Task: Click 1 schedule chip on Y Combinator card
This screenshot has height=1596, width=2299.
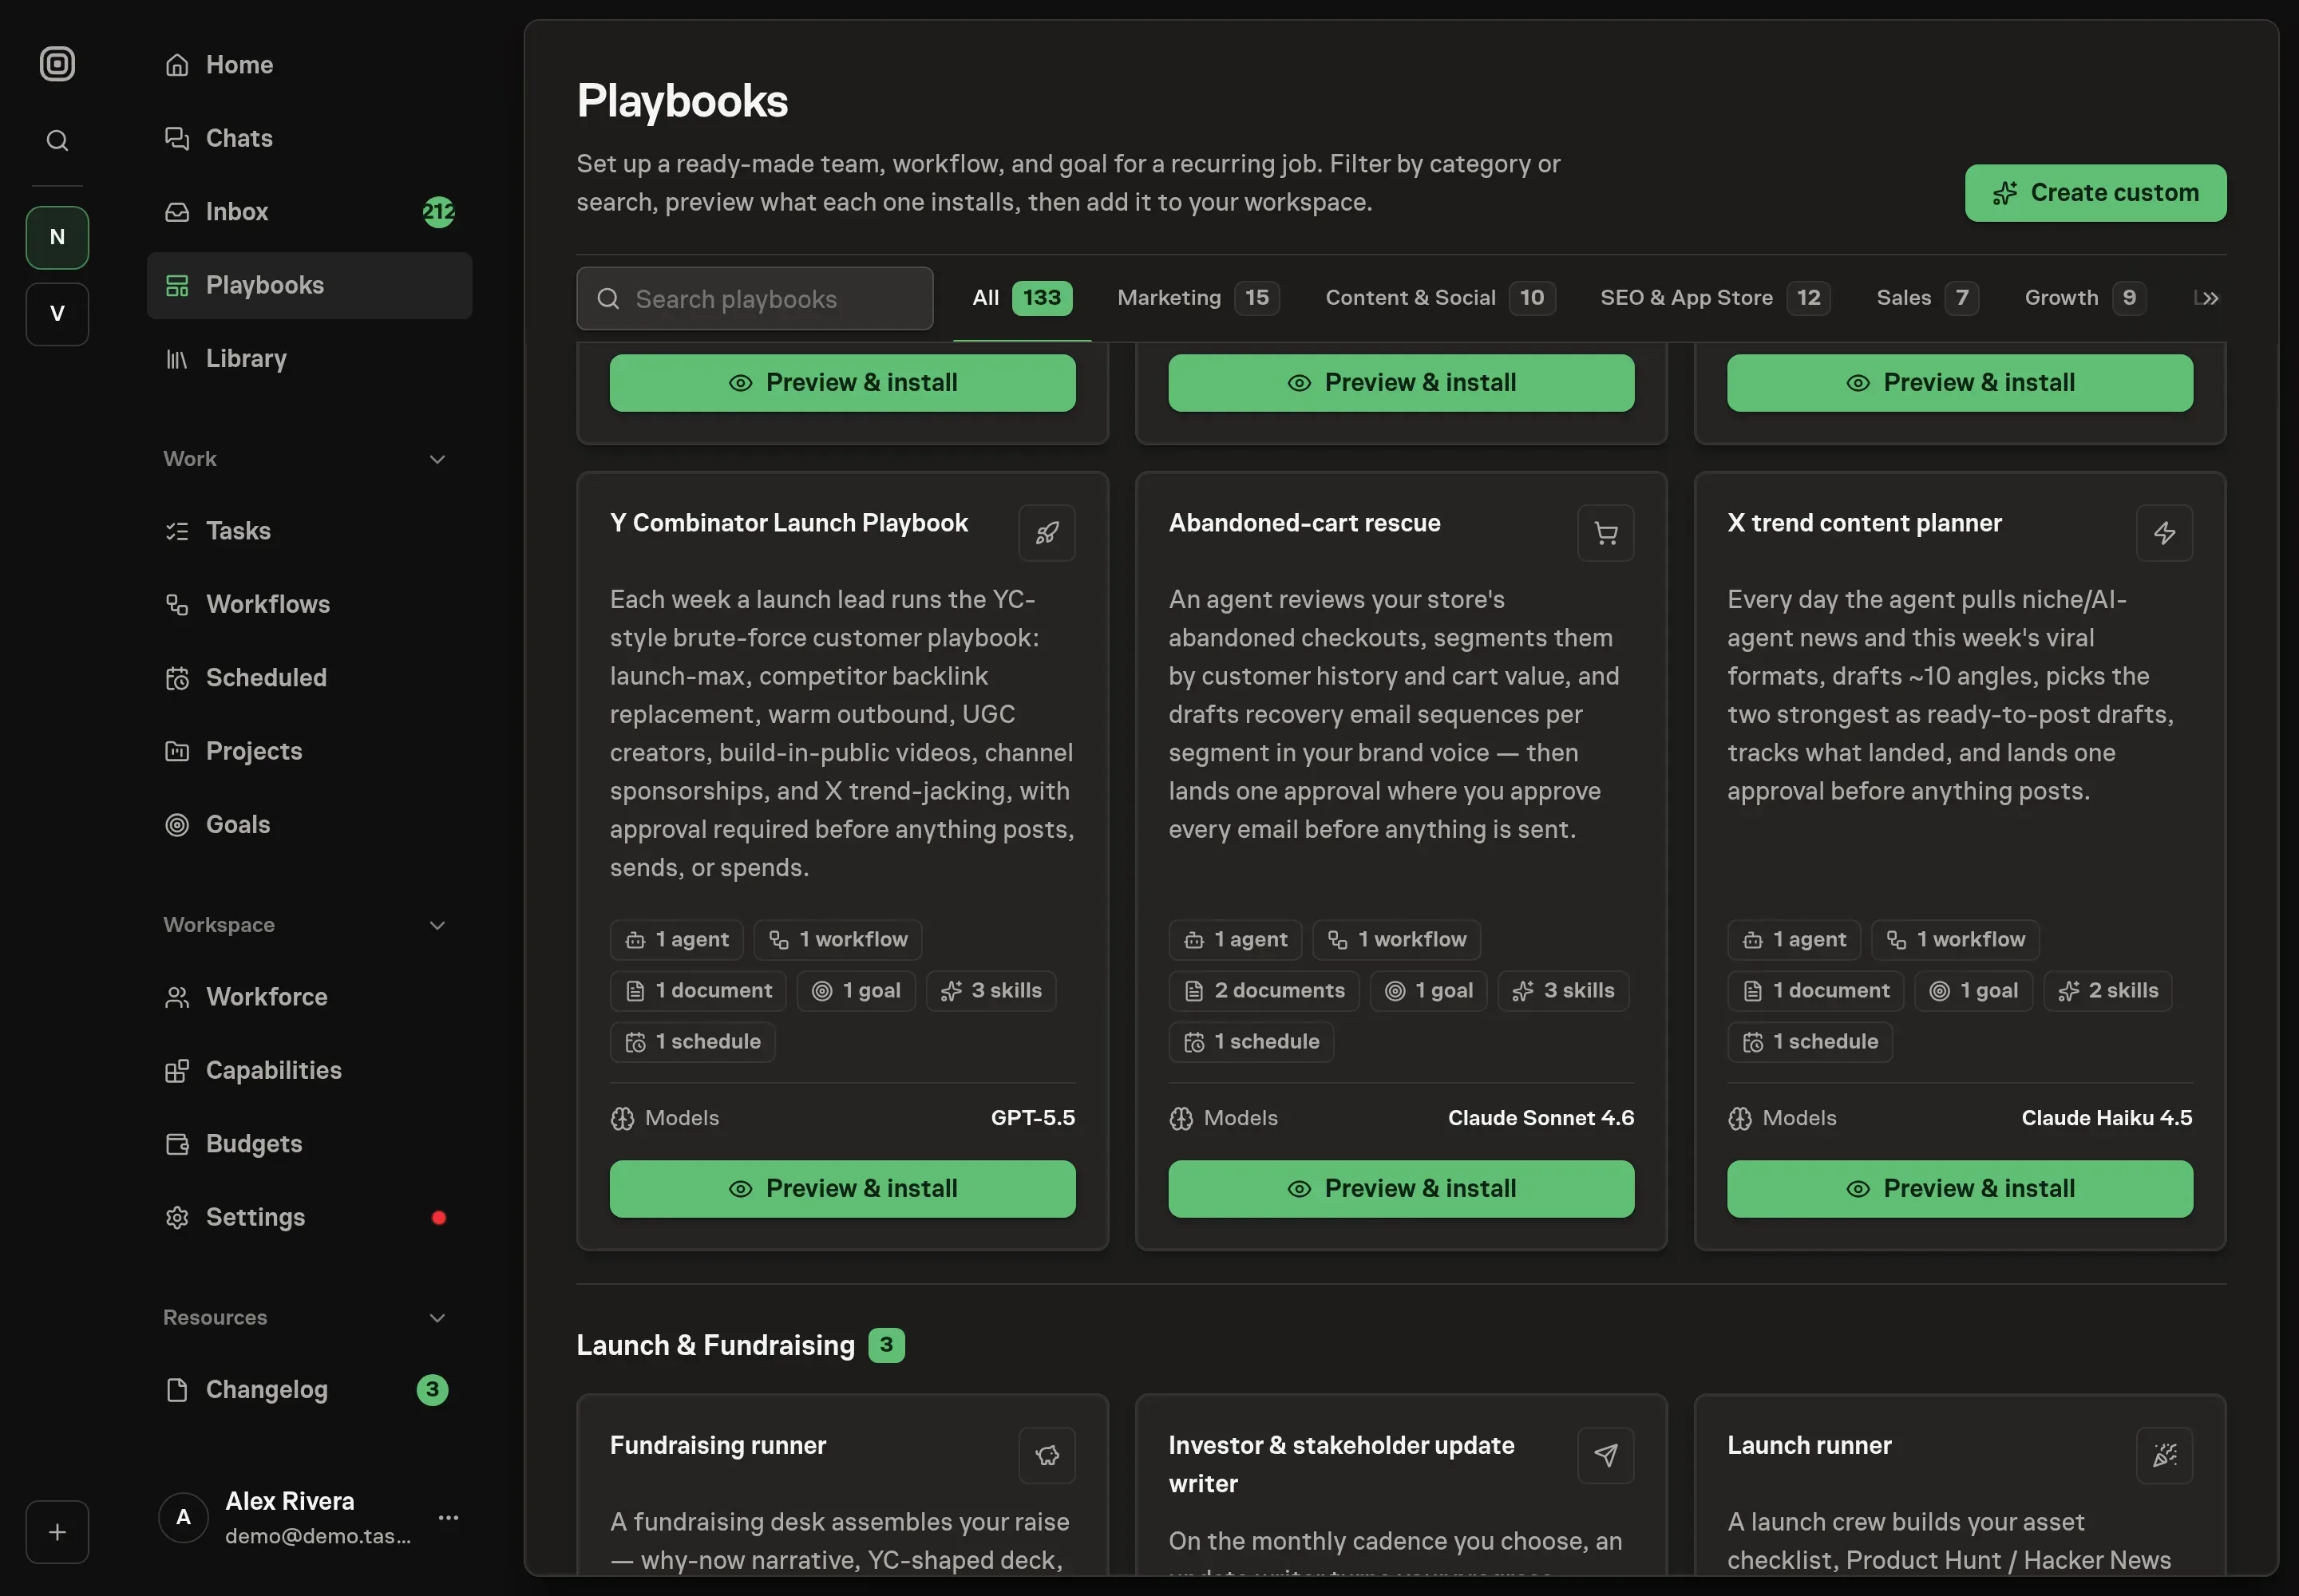Action: point(692,1042)
